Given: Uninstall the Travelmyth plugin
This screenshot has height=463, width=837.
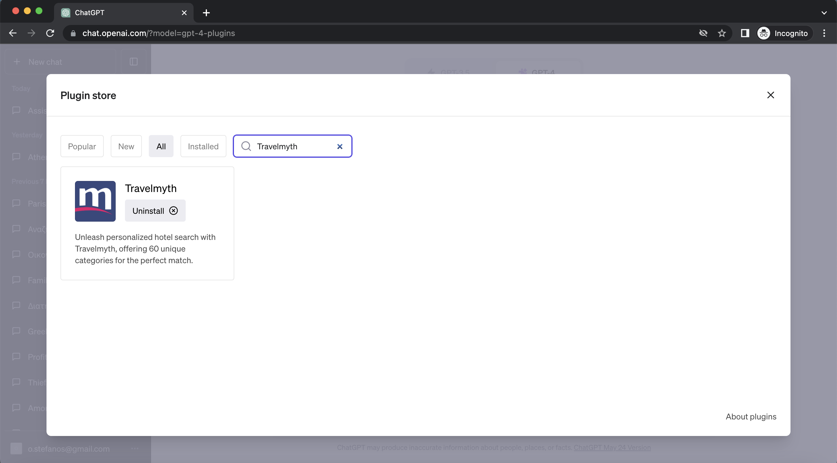Looking at the screenshot, I should click(155, 211).
